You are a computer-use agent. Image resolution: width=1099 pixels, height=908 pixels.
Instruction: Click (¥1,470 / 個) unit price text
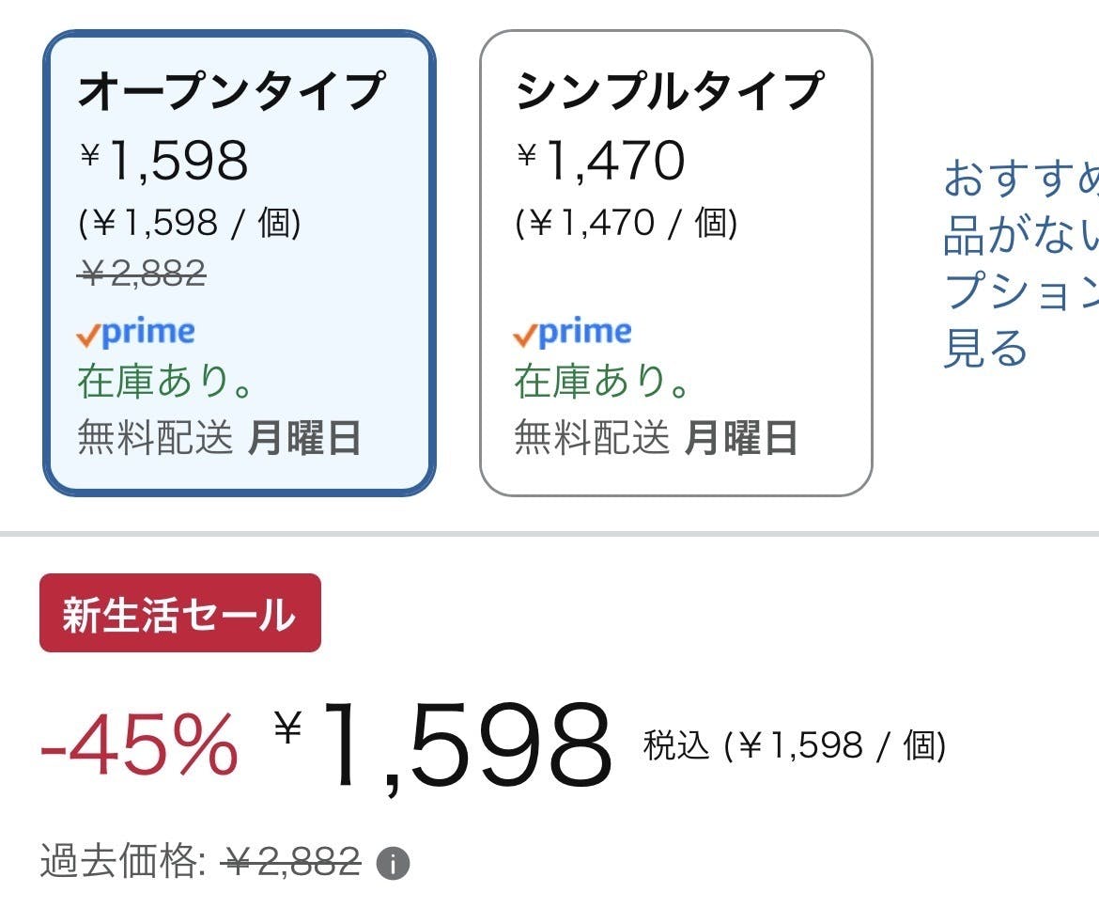coord(627,223)
